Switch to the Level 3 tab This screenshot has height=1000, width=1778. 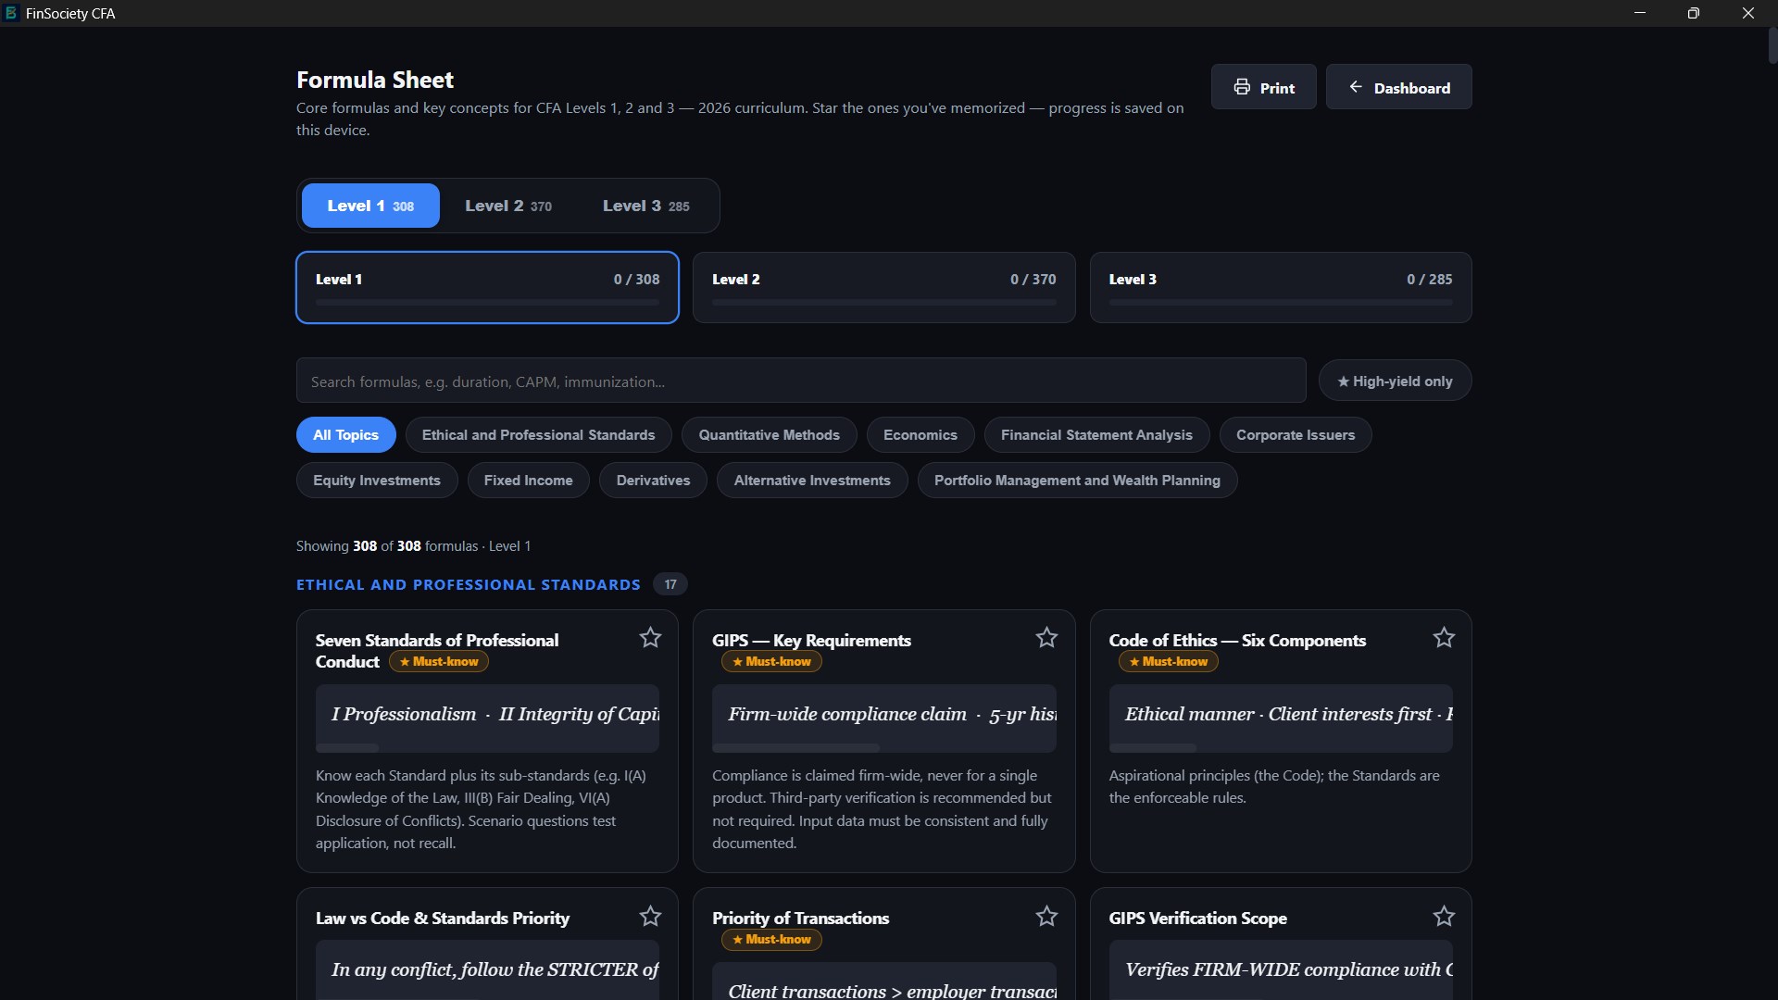[x=646, y=206]
